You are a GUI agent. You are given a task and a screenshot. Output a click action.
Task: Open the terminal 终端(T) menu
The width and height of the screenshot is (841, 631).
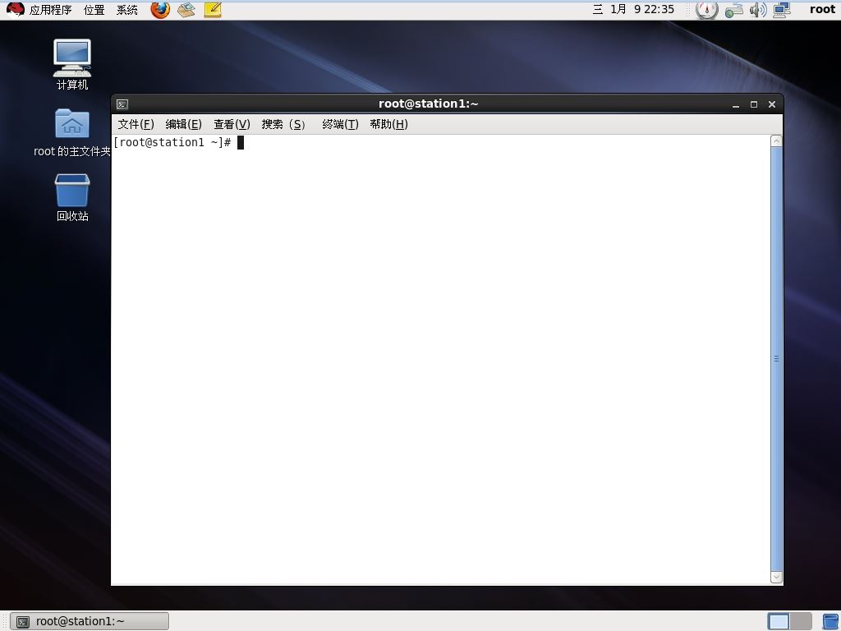point(340,124)
